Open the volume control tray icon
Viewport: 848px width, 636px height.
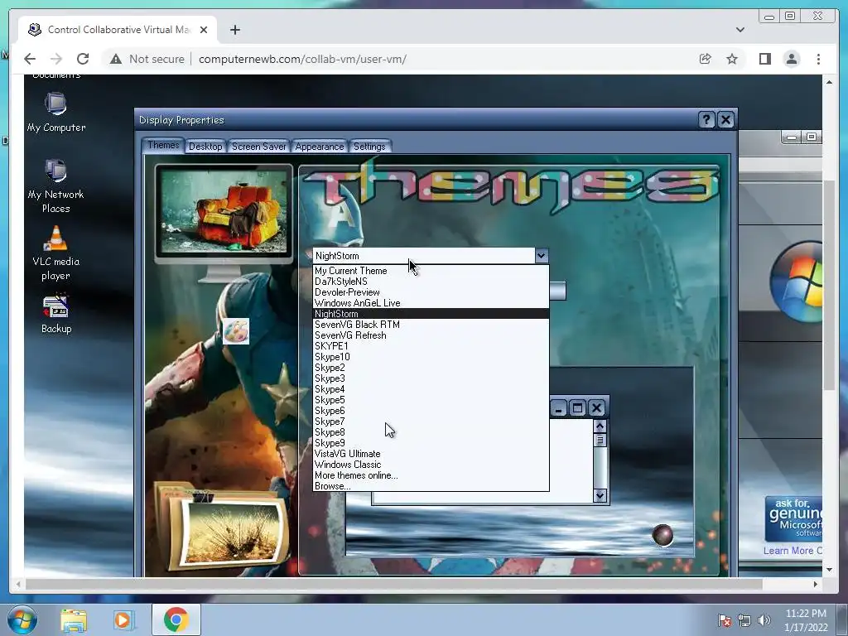[x=764, y=620]
